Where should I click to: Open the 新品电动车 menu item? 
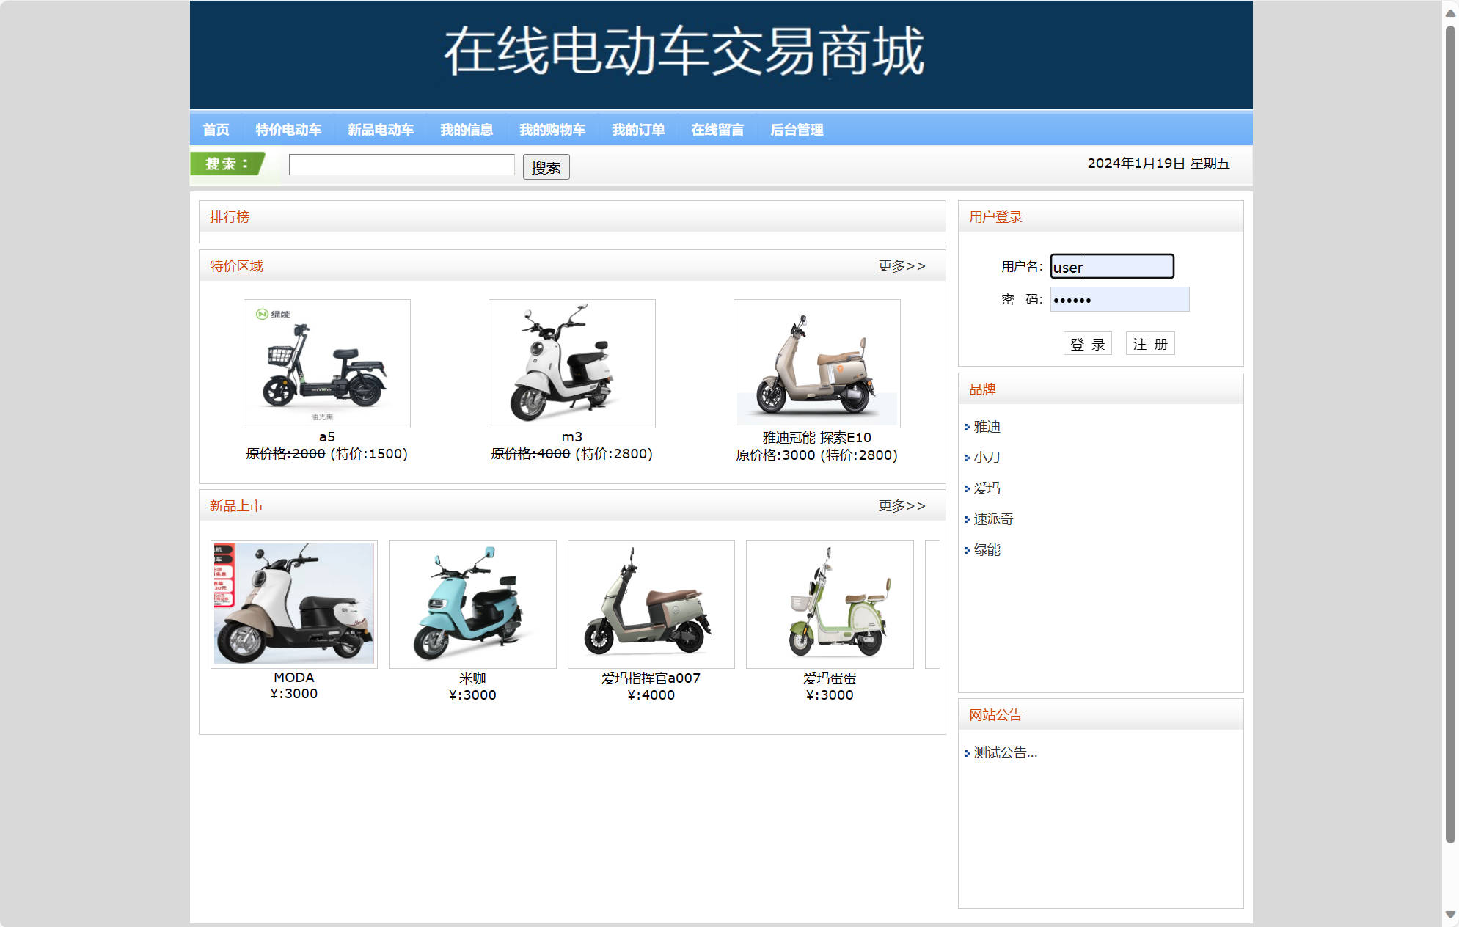(x=380, y=130)
